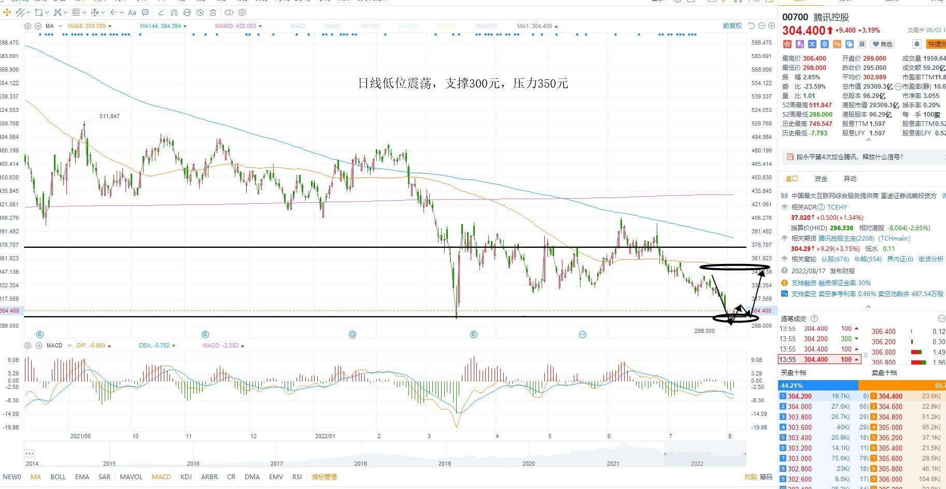Reset chart view with the undo arrow
This screenshot has height=489, width=946.
pyautogui.click(x=752, y=26)
